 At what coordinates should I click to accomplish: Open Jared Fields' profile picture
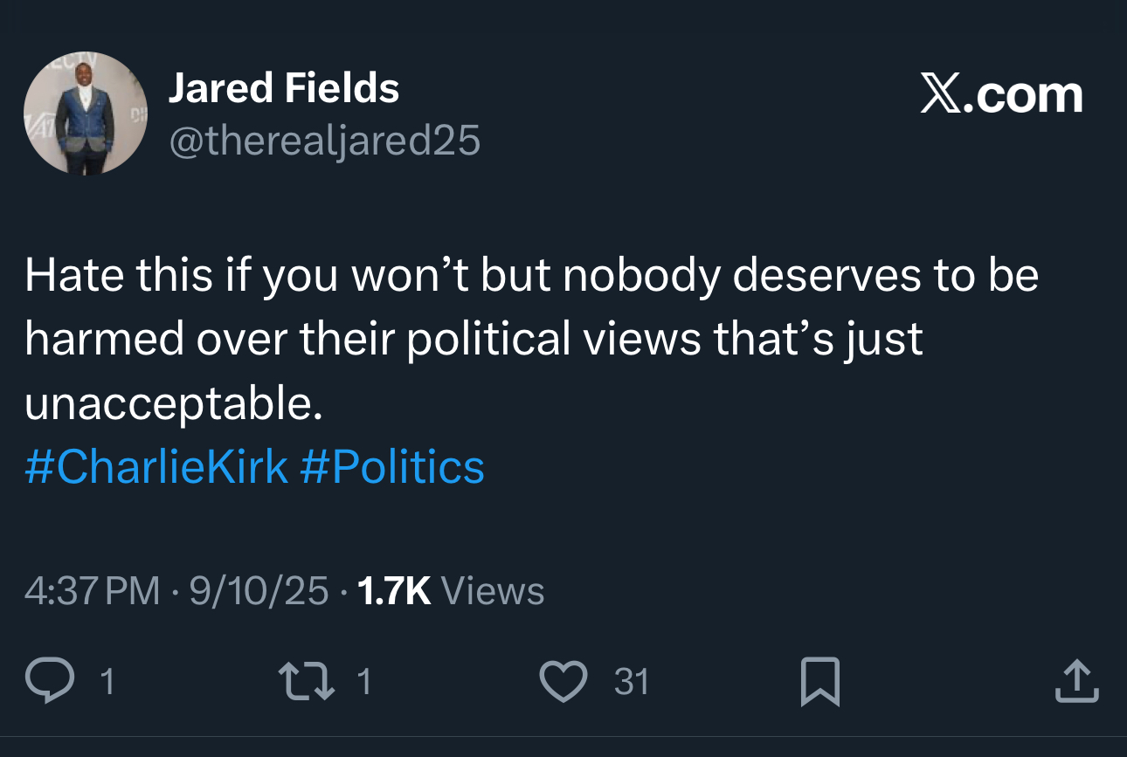pos(85,114)
